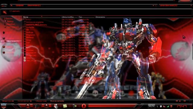Image resolution: width=193 pixels, height=109 pixels.
Task: Select the Windows.old folder
Action: (x=31, y=53)
